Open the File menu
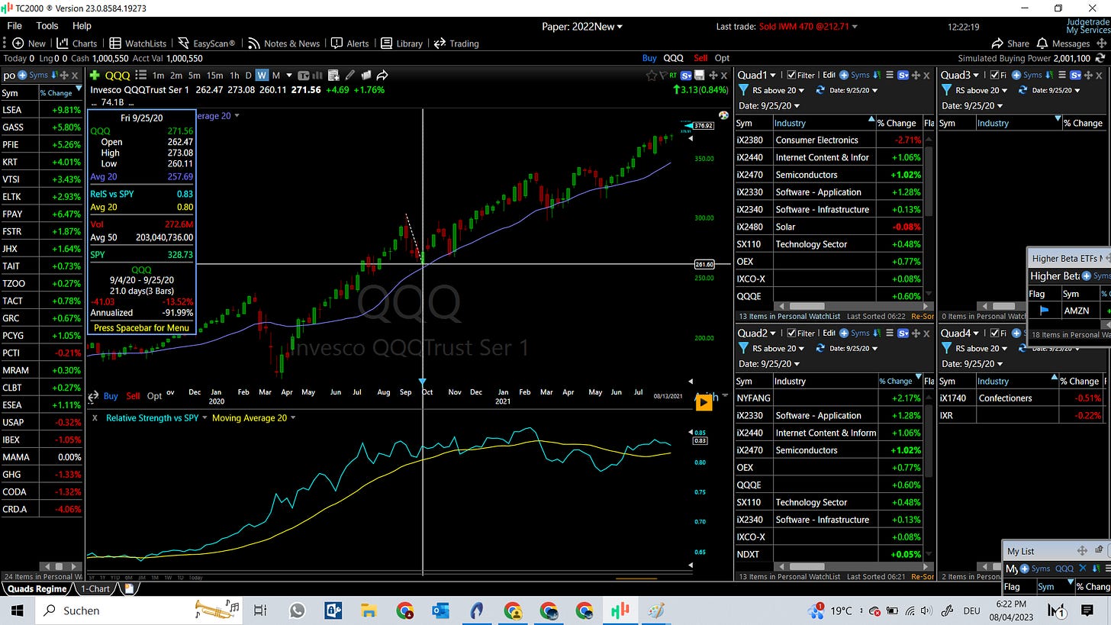The height and width of the screenshot is (625, 1111). tap(14, 25)
